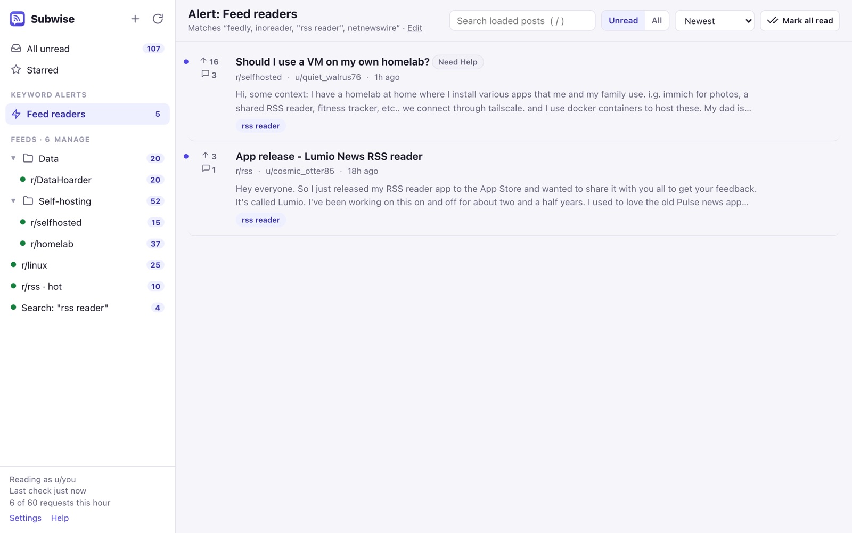Open the Newest sort dropdown

point(715,21)
